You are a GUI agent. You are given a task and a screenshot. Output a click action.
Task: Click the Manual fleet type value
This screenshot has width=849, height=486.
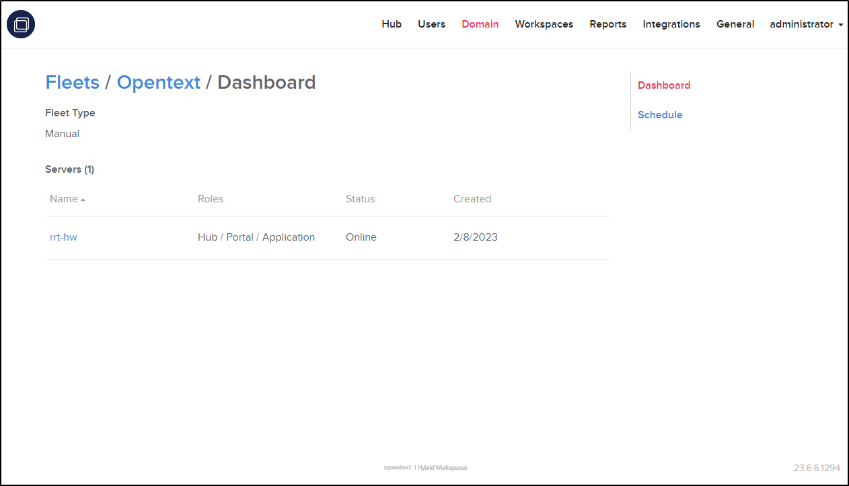click(62, 134)
